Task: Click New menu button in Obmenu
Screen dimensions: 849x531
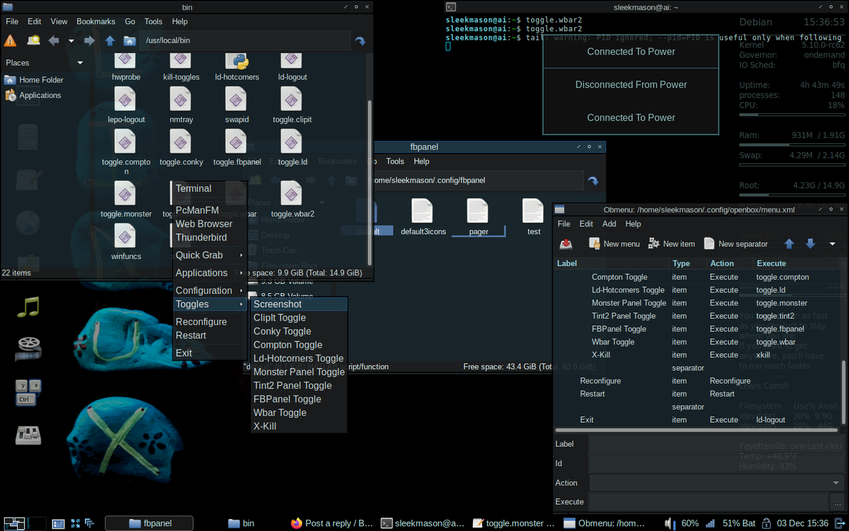Action: [x=614, y=244]
